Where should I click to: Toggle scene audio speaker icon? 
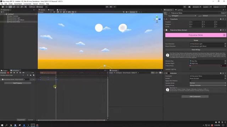61,12
